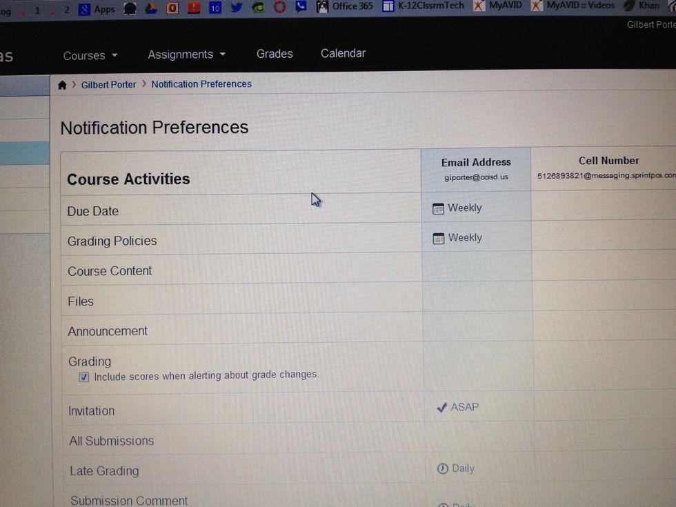The width and height of the screenshot is (676, 507).
Task: Expand the Assignments dropdown menu
Action: tap(186, 54)
